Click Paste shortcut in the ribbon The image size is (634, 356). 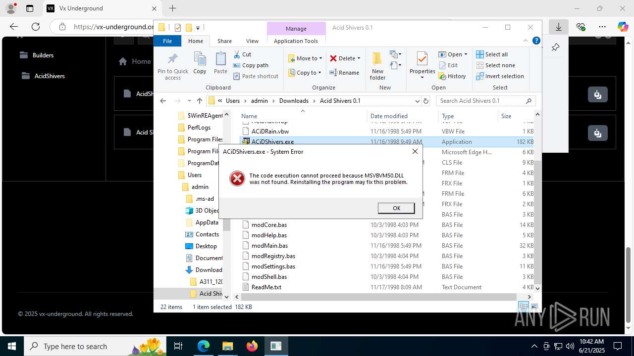click(256, 76)
